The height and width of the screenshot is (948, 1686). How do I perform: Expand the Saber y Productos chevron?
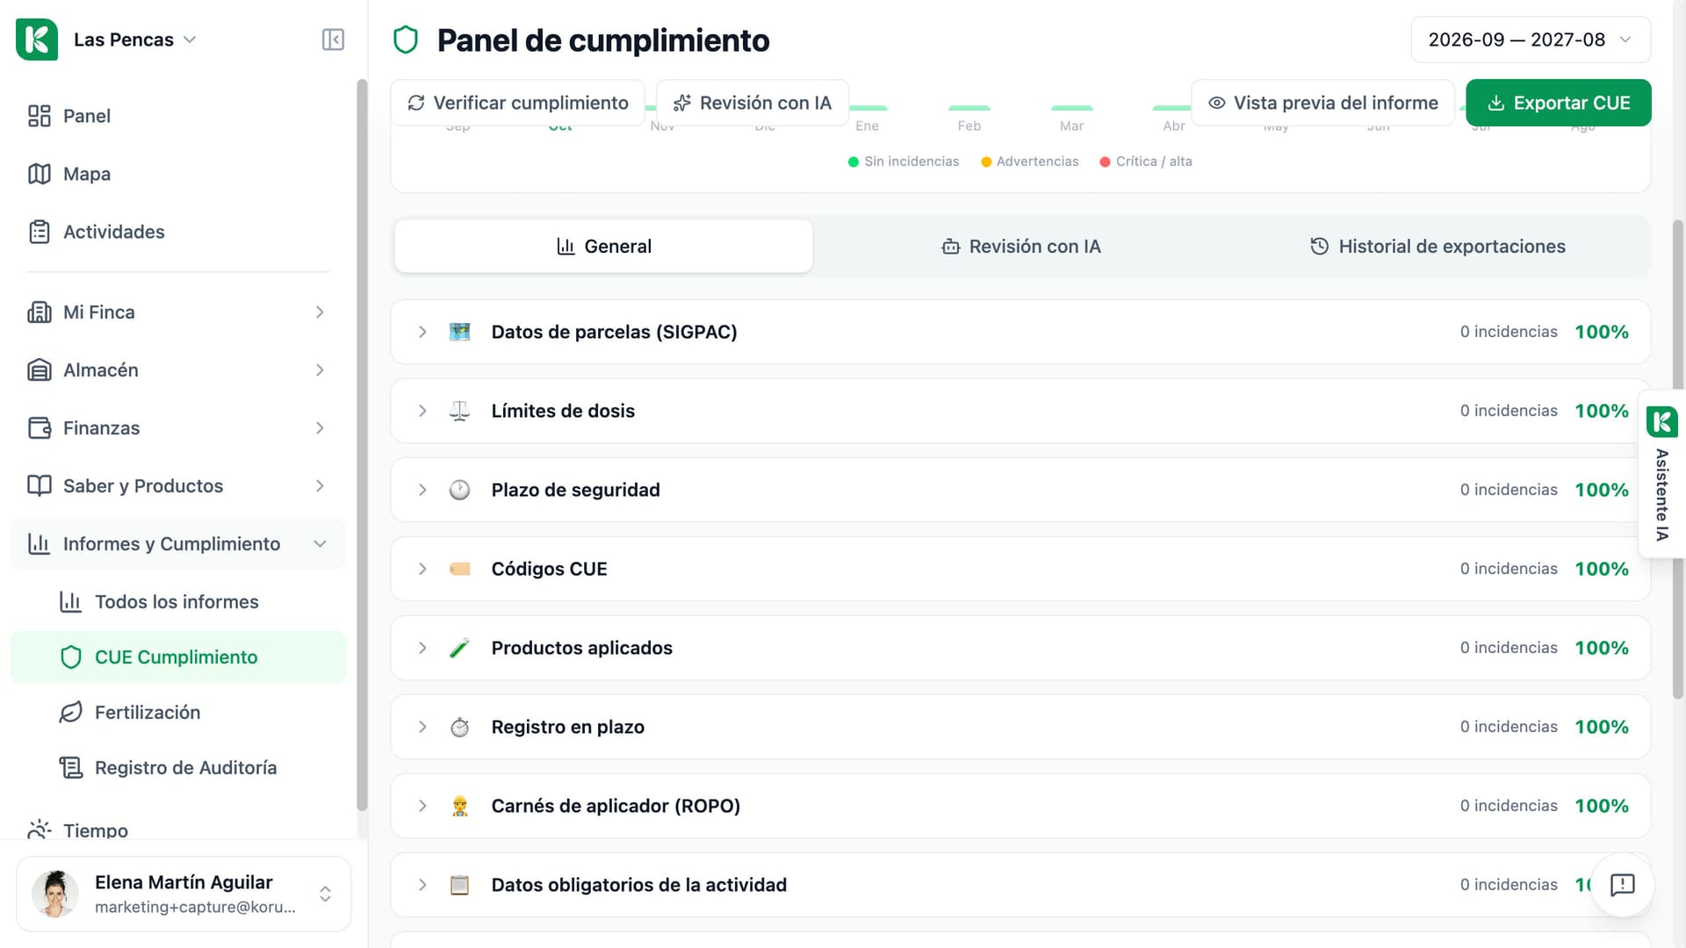click(320, 486)
